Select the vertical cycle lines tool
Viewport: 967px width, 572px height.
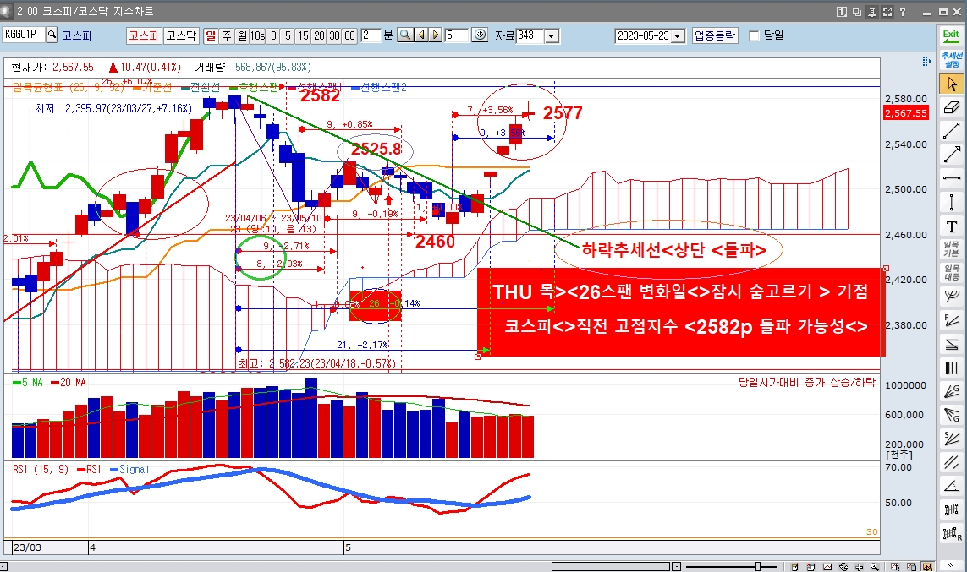pos(951,368)
